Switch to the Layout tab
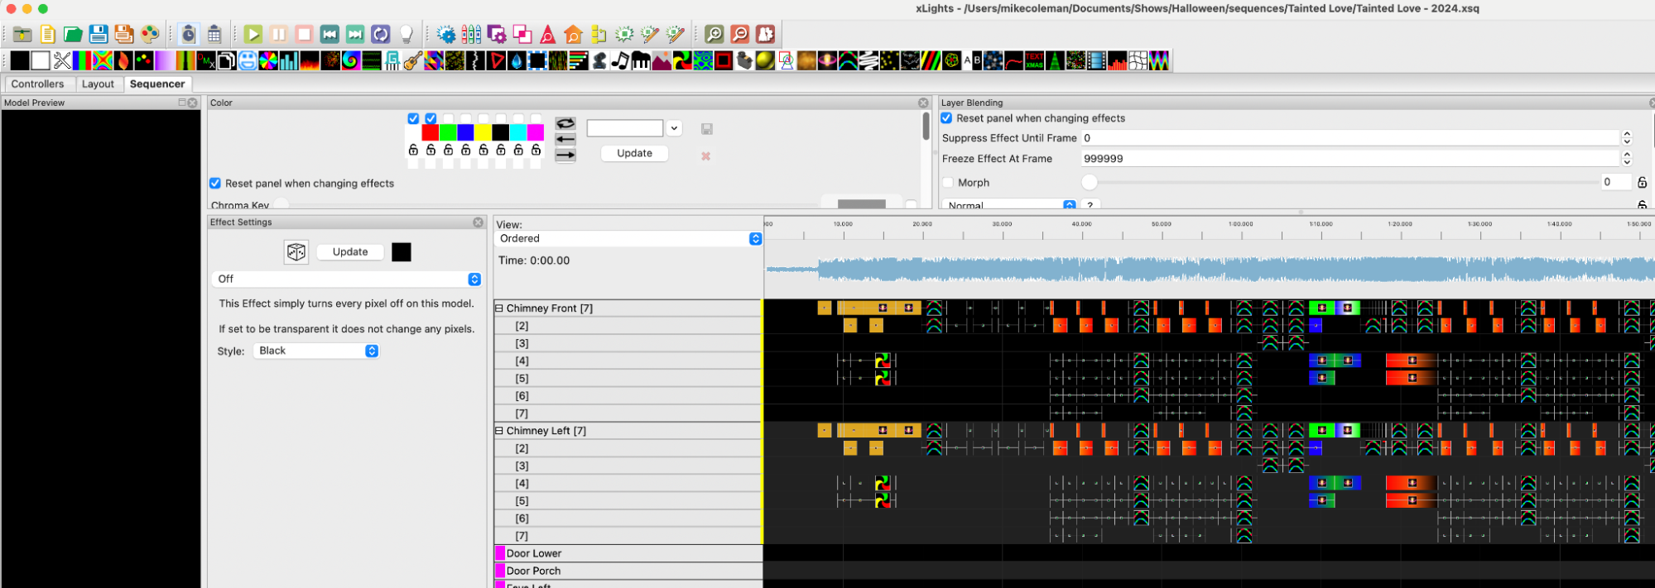The image size is (1655, 588). (98, 84)
